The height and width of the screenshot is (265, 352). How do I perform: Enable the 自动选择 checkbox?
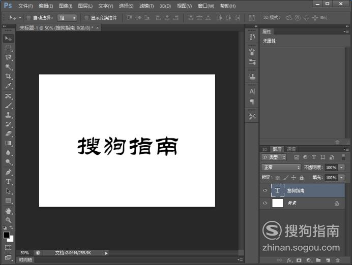28,18
